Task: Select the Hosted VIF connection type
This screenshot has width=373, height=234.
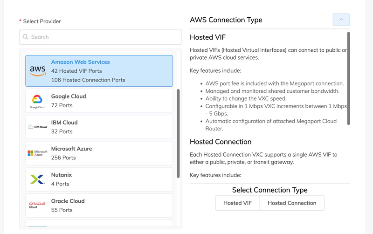Action: point(237,203)
